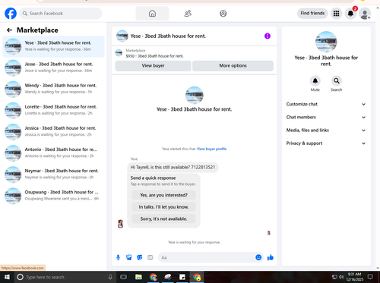
Task: Click the Find friends button
Action: pos(312,13)
